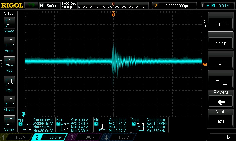236x141 pixels.
Task: Click the Vertical menu title
Action: [9, 14]
